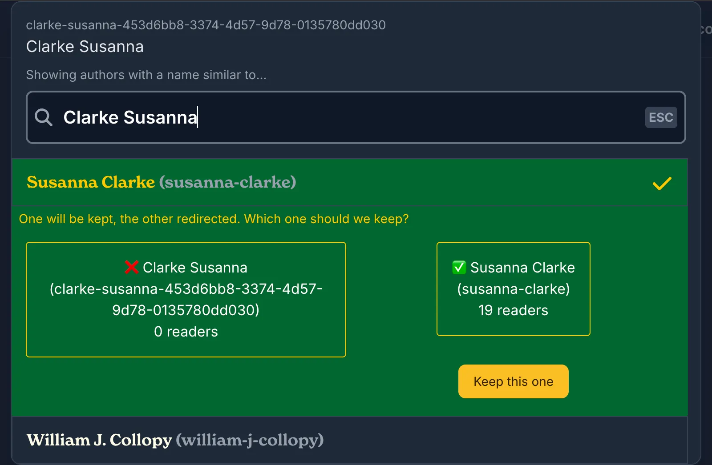Choose the Susanna Clarke card with 19 readers
712x465 pixels.
[x=513, y=289]
